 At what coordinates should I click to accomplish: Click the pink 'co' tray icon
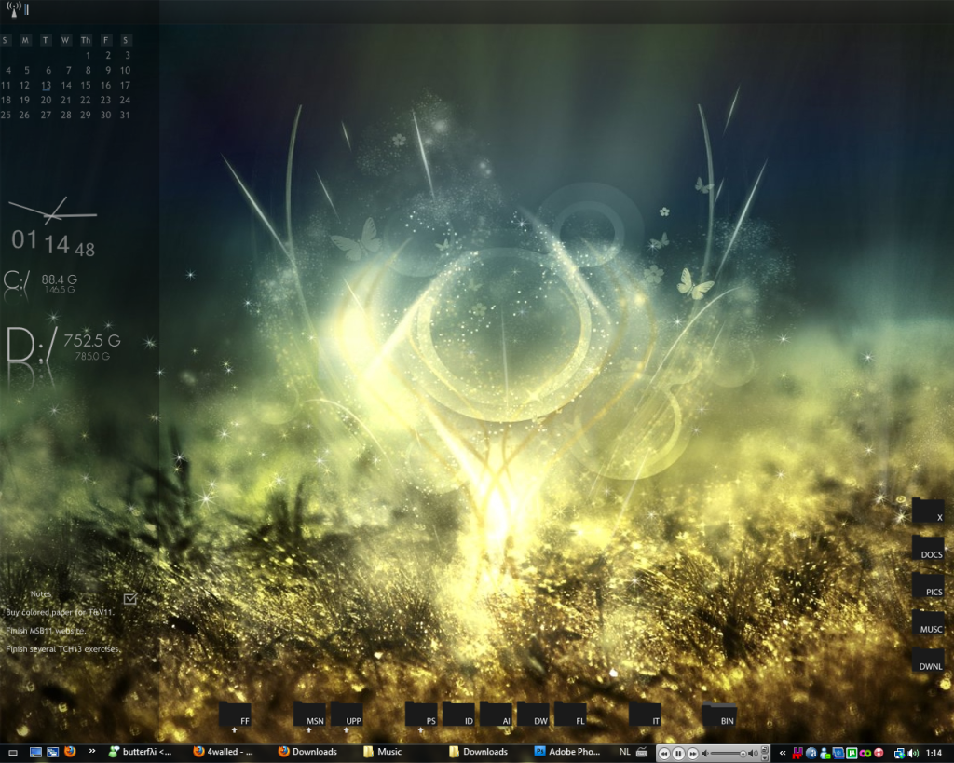click(865, 754)
